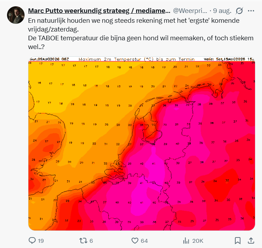
Task: Click the Grok explain icon beside date
Action: pos(239,11)
